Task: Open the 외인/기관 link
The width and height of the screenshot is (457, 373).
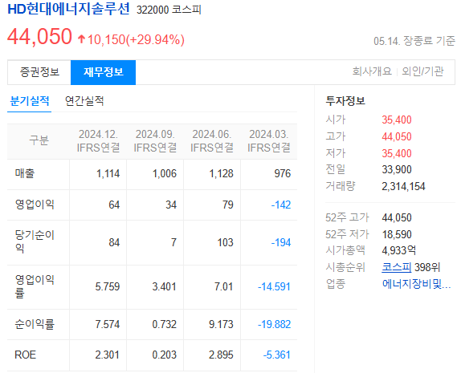Action: (422, 71)
